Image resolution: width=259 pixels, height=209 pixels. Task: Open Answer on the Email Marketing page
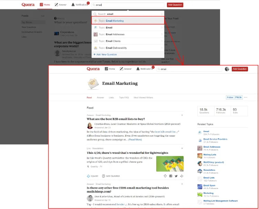(126, 69)
